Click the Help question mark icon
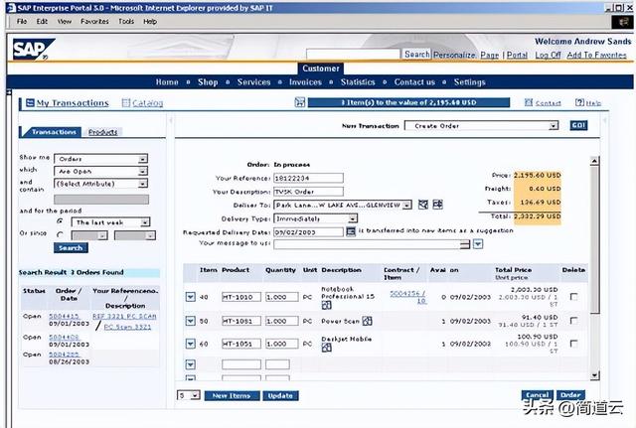This screenshot has width=636, height=428. coord(579,102)
